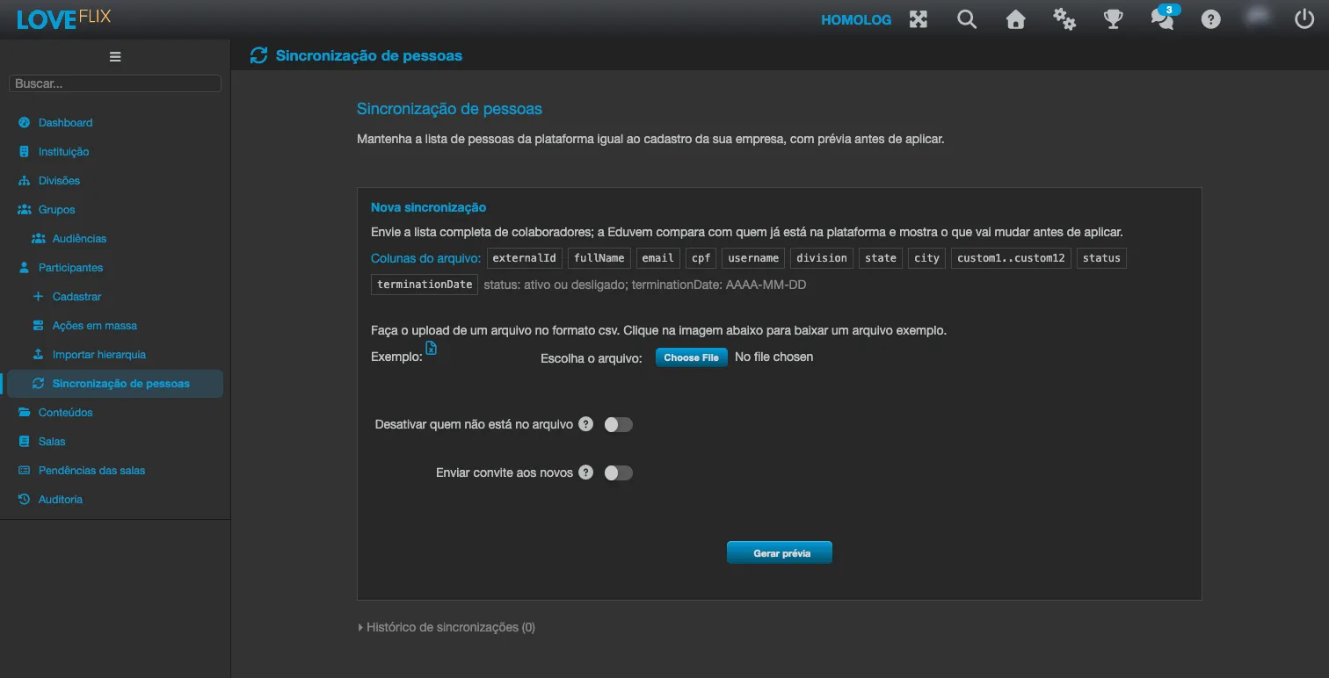This screenshot has width=1329, height=678.
Task: Toggle Enviar convite aos novos switch
Action: pyautogui.click(x=619, y=473)
